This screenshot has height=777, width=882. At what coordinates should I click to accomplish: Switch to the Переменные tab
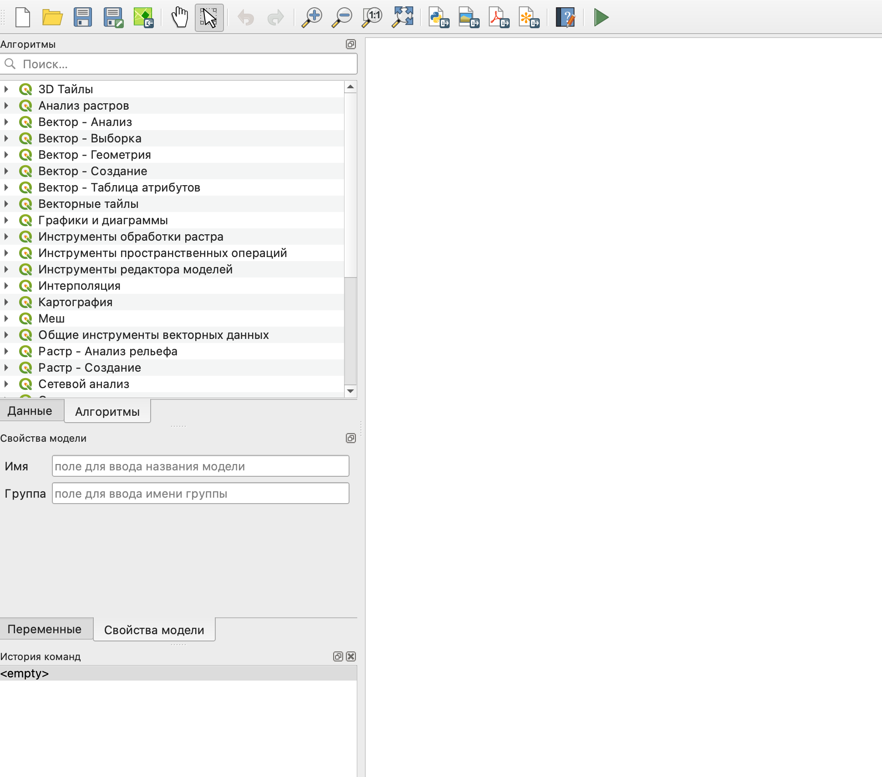coord(45,629)
